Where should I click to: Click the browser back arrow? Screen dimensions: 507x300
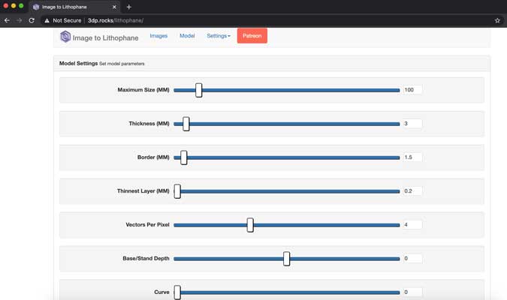(x=8, y=20)
